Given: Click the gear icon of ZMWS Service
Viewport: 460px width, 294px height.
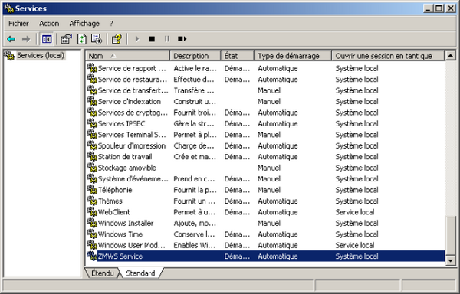Looking at the screenshot, I should [x=92, y=256].
